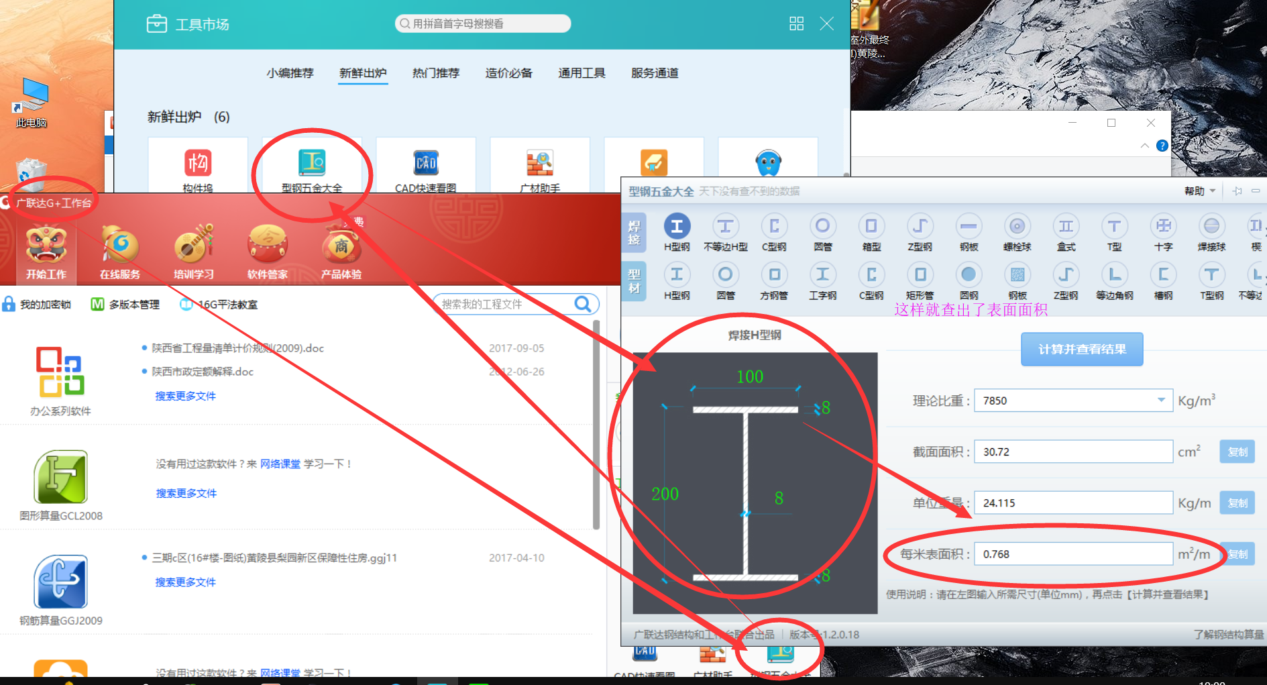Switch to the 型材 category tab

point(634,281)
